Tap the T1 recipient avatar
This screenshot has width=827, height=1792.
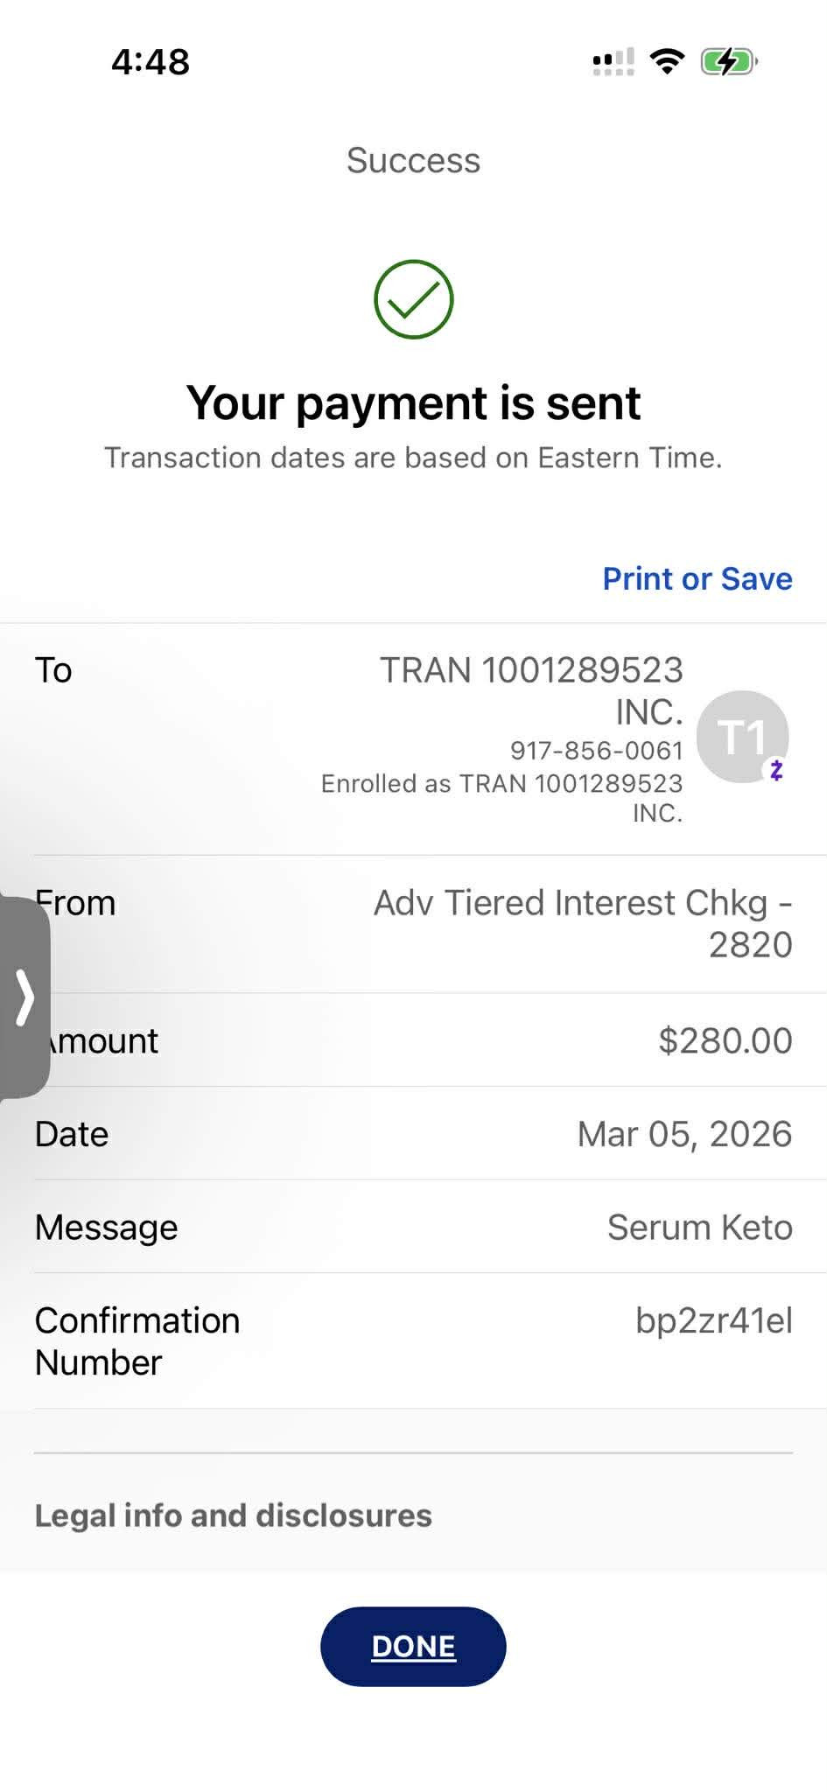pos(740,736)
